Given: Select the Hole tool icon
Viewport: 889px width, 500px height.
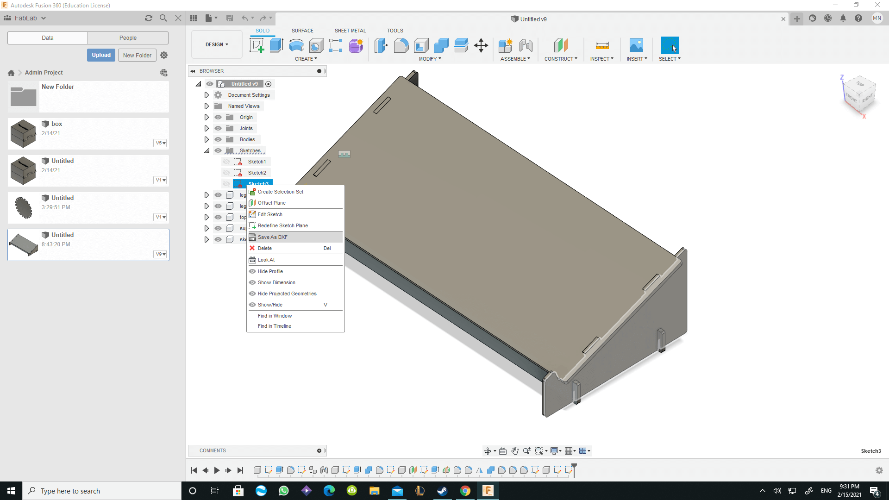Looking at the screenshot, I should point(316,45).
